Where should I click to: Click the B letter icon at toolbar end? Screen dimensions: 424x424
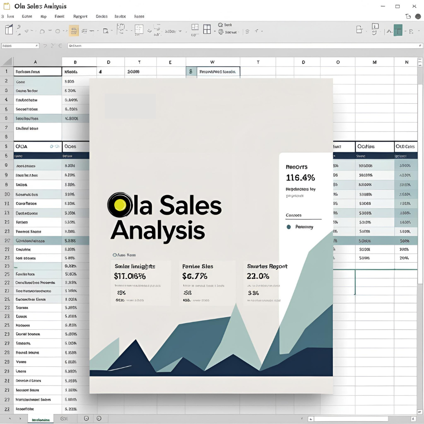pos(411,32)
